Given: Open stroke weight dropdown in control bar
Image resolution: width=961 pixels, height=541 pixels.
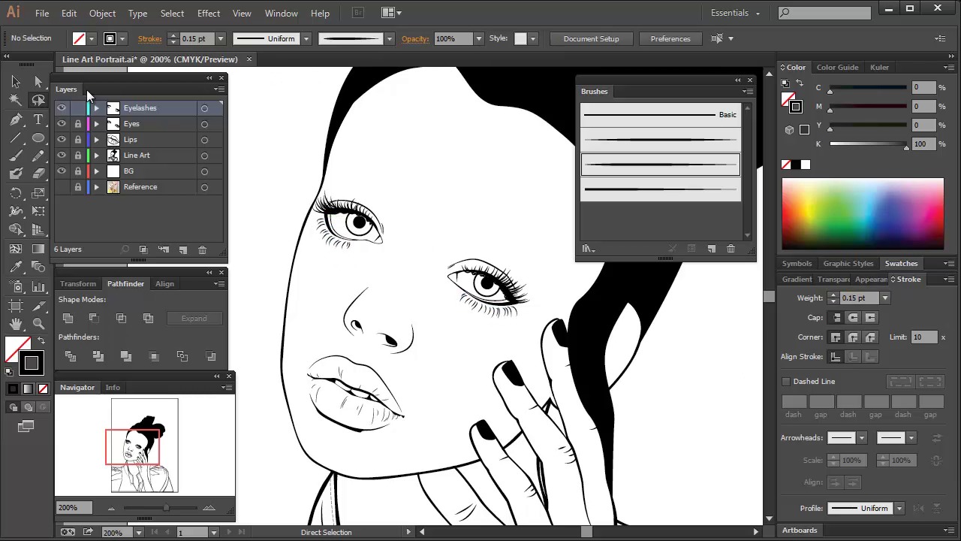Looking at the screenshot, I should click(220, 39).
